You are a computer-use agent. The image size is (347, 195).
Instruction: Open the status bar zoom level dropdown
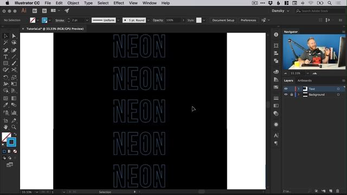[x=37, y=192]
